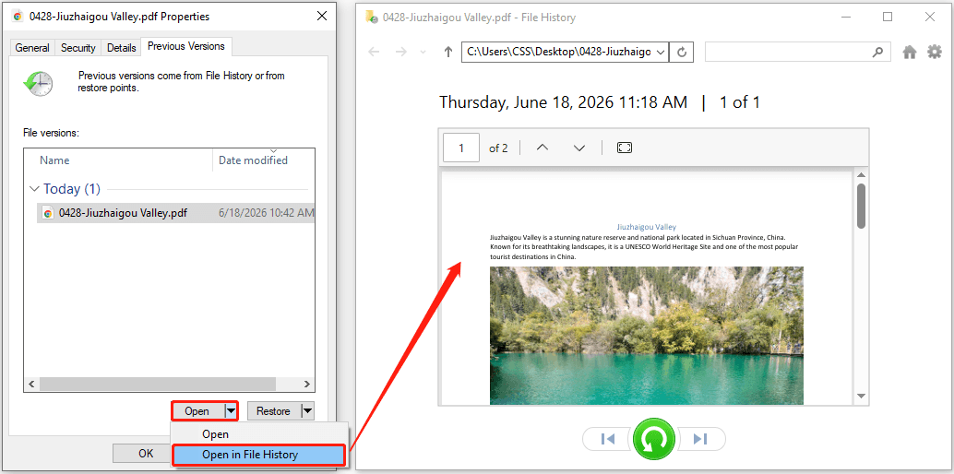Collapse the Today (1) group
Viewport: 954px width, 474px height.
tap(34, 189)
